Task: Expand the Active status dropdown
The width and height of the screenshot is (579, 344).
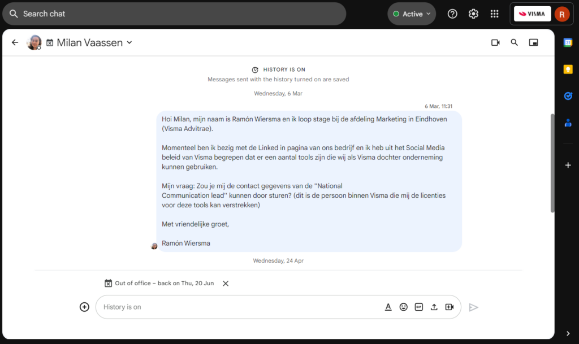Action: click(412, 14)
